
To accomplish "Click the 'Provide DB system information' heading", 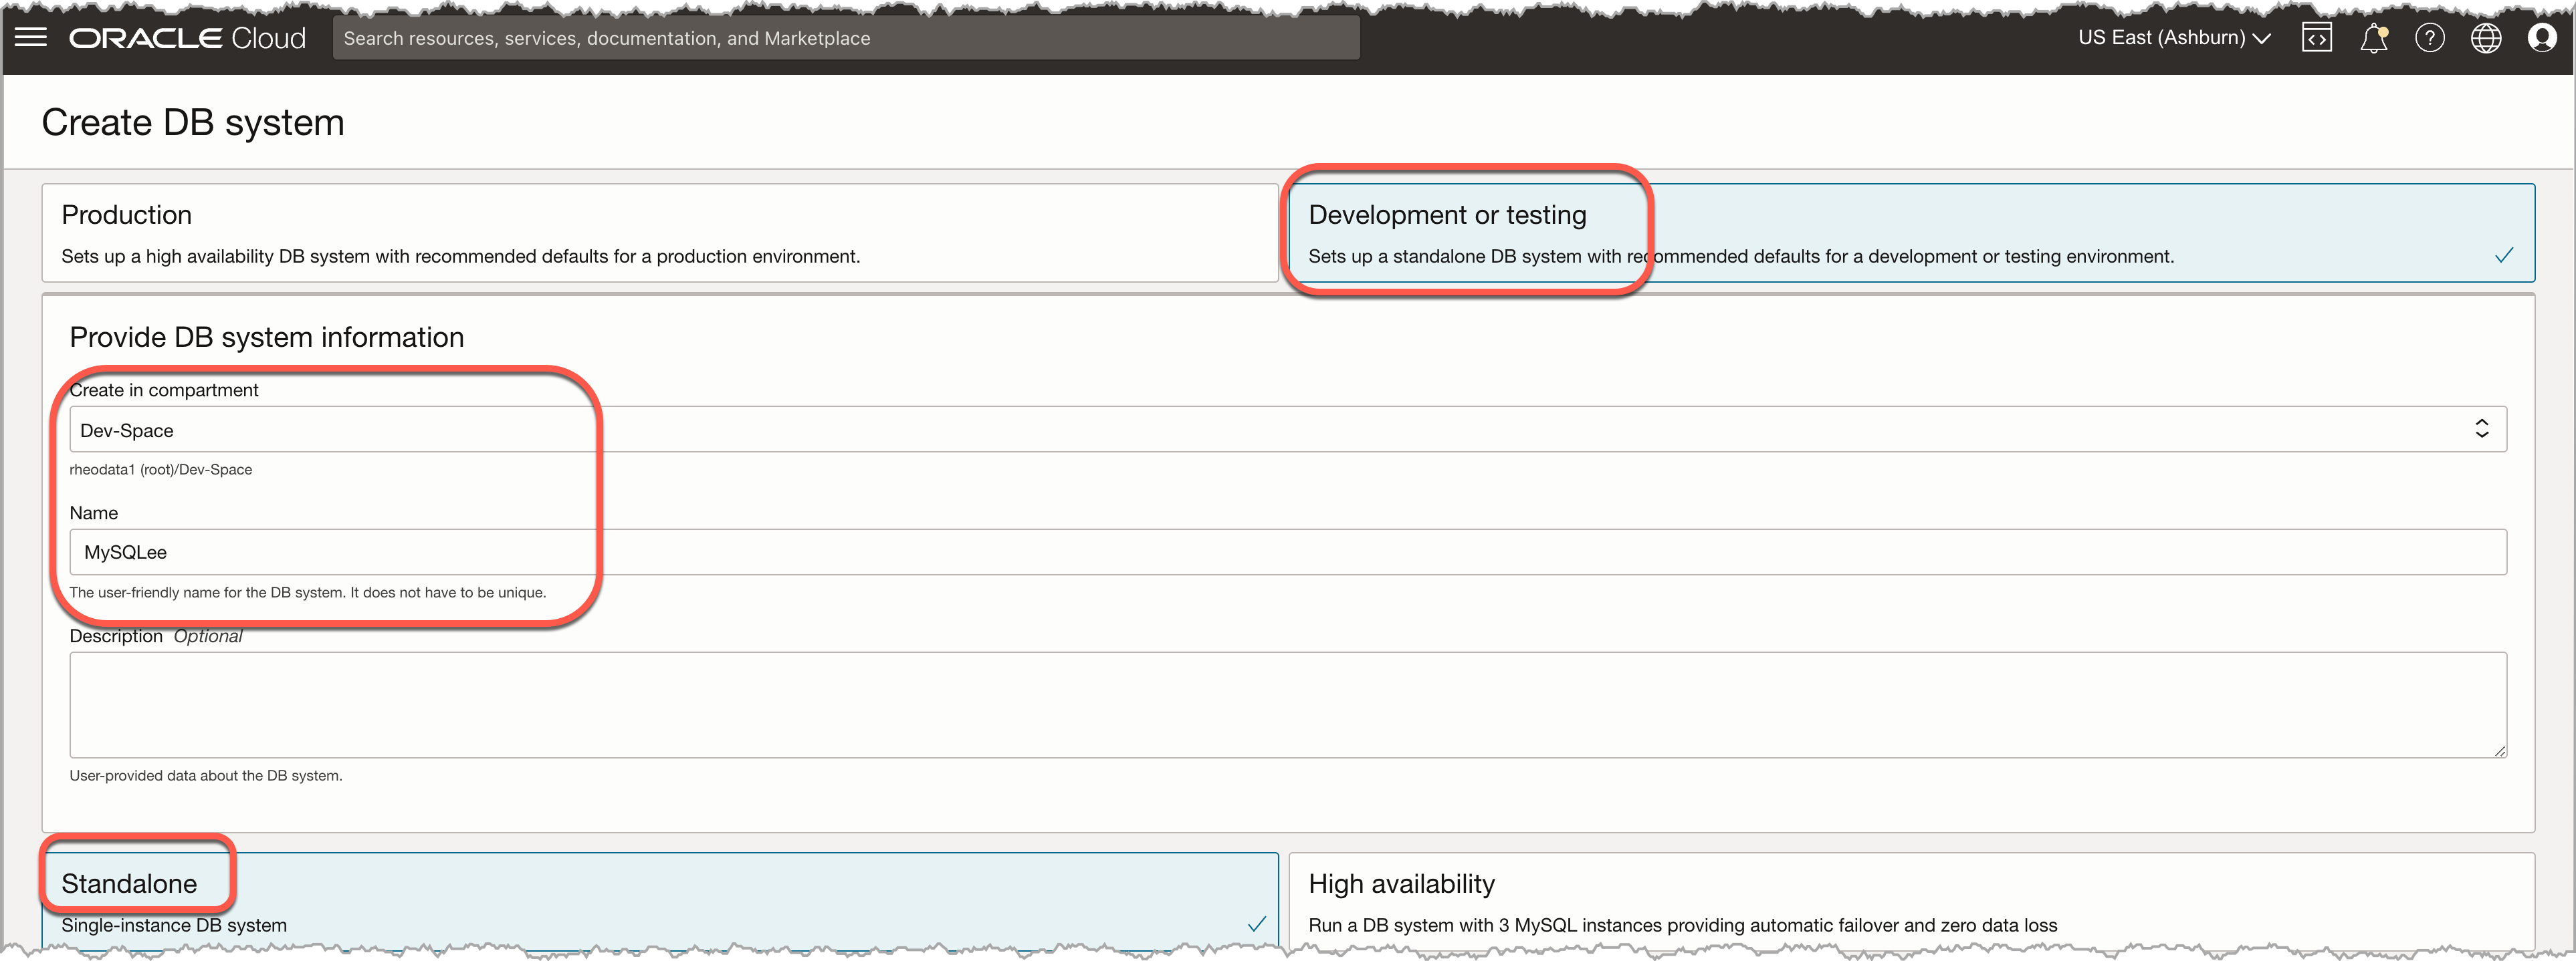I will (x=267, y=337).
